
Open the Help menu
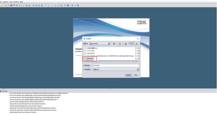point(21,2)
